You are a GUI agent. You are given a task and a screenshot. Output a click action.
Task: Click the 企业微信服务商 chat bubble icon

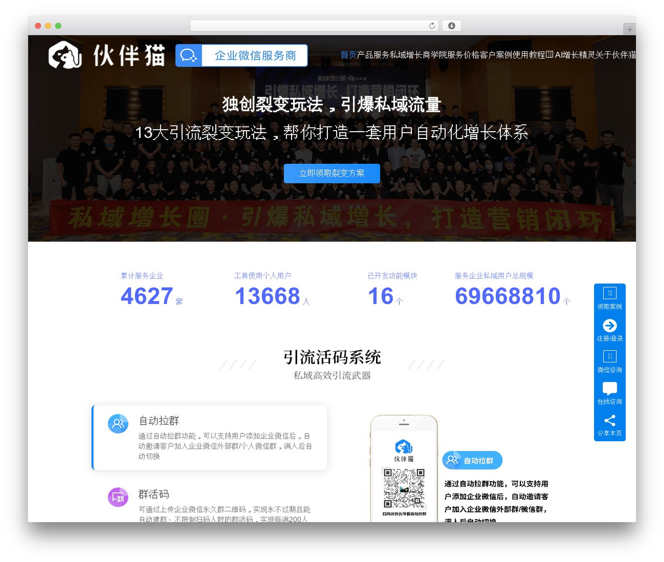pyautogui.click(x=188, y=55)
